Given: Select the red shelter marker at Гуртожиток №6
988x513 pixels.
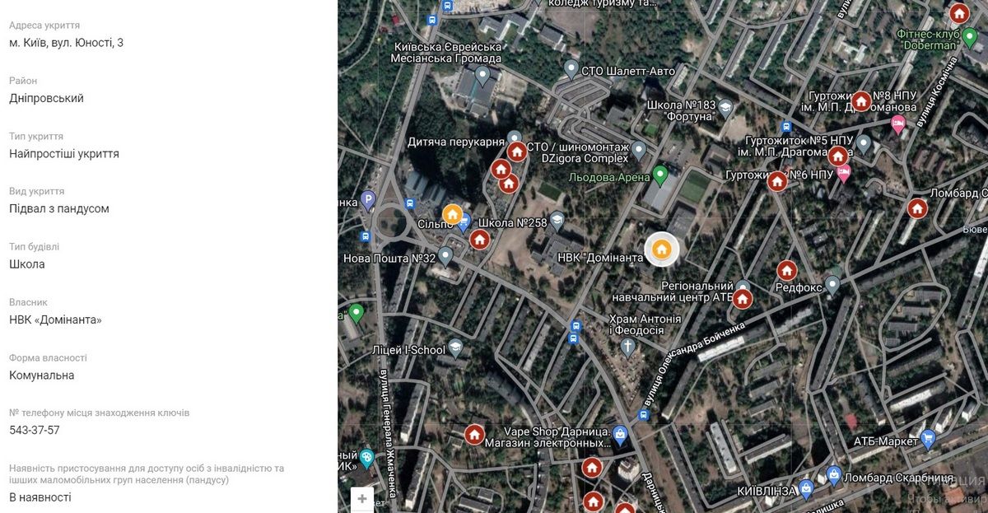Looking at the screenshot, I should [x=777, y=181].
